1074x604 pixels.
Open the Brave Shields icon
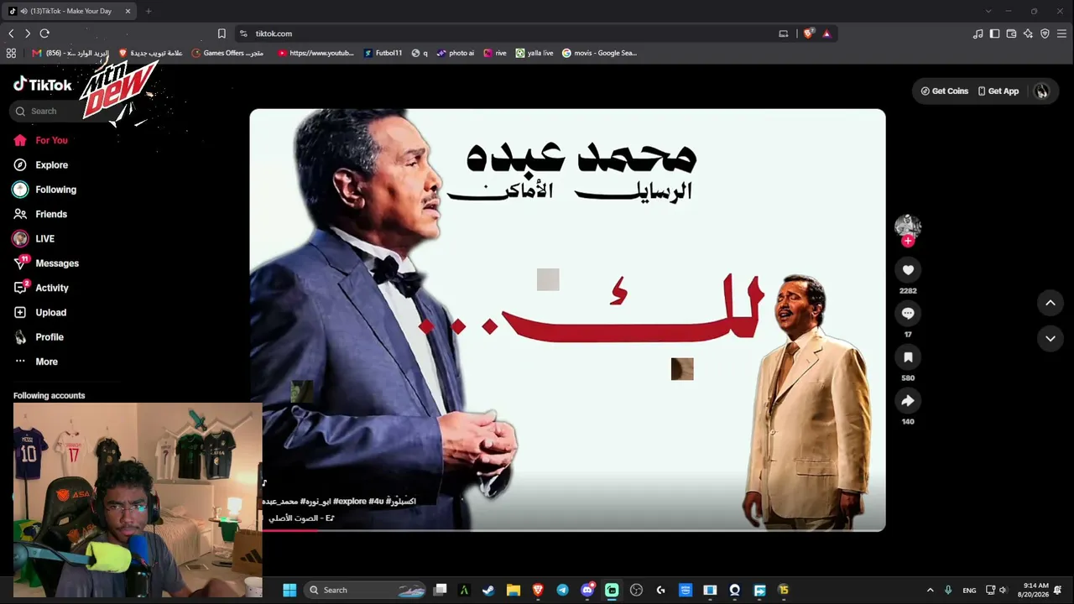[809, 34]
